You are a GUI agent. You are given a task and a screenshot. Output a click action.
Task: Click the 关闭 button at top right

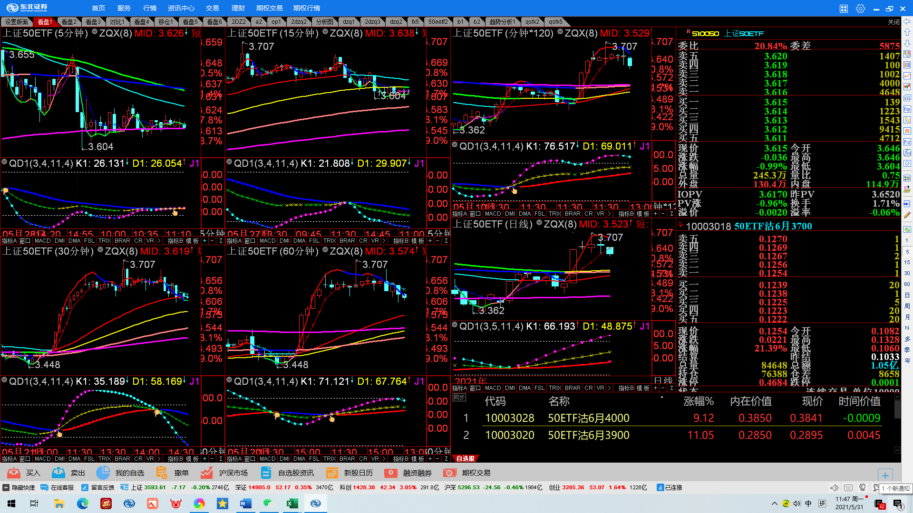(893, 22)
